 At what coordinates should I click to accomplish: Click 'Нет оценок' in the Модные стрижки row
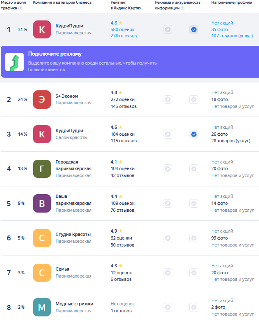point(123,304)
